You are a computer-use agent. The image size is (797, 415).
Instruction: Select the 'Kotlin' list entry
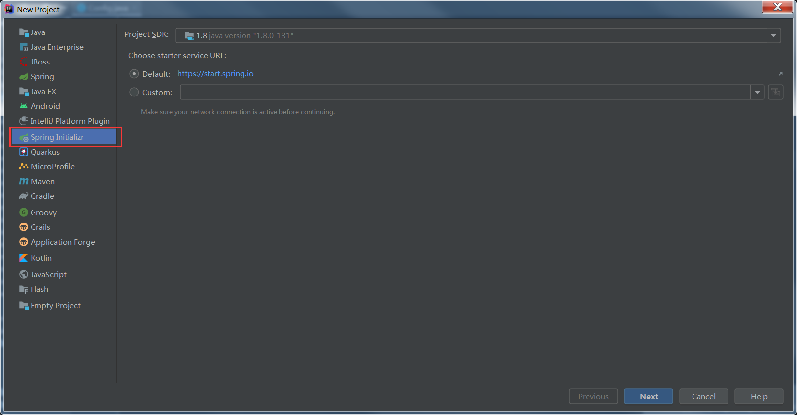65,258
